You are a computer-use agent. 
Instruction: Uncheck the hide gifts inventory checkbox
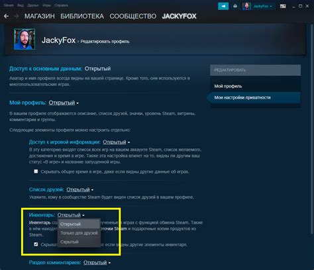tap(36, 244)
